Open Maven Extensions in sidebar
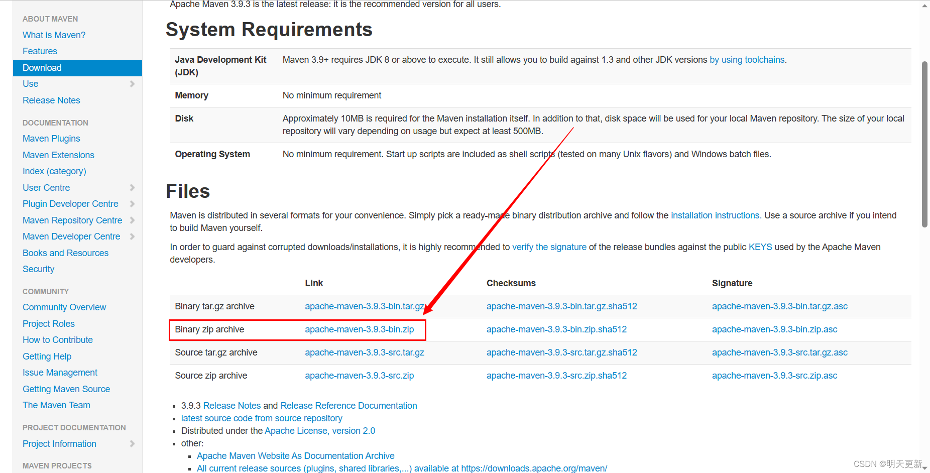This screenshot has width=930, height=473. [58, 155]
